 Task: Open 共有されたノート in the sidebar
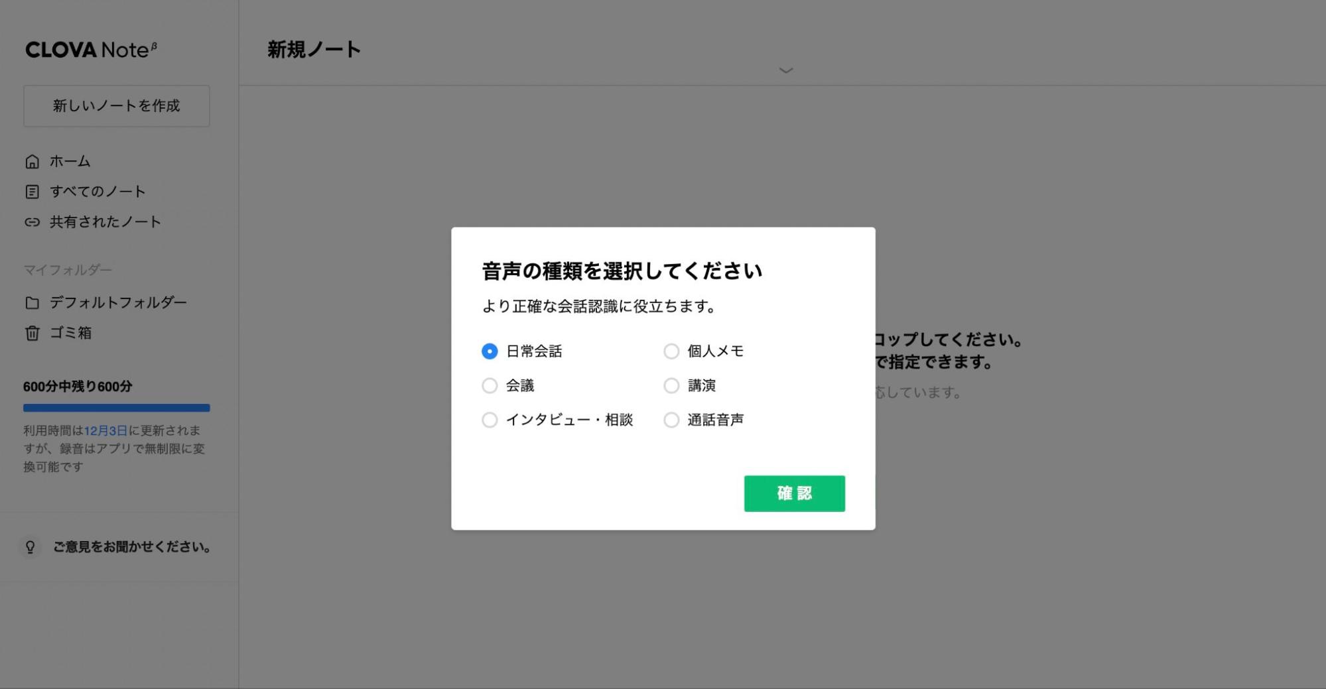pos(105,222)
